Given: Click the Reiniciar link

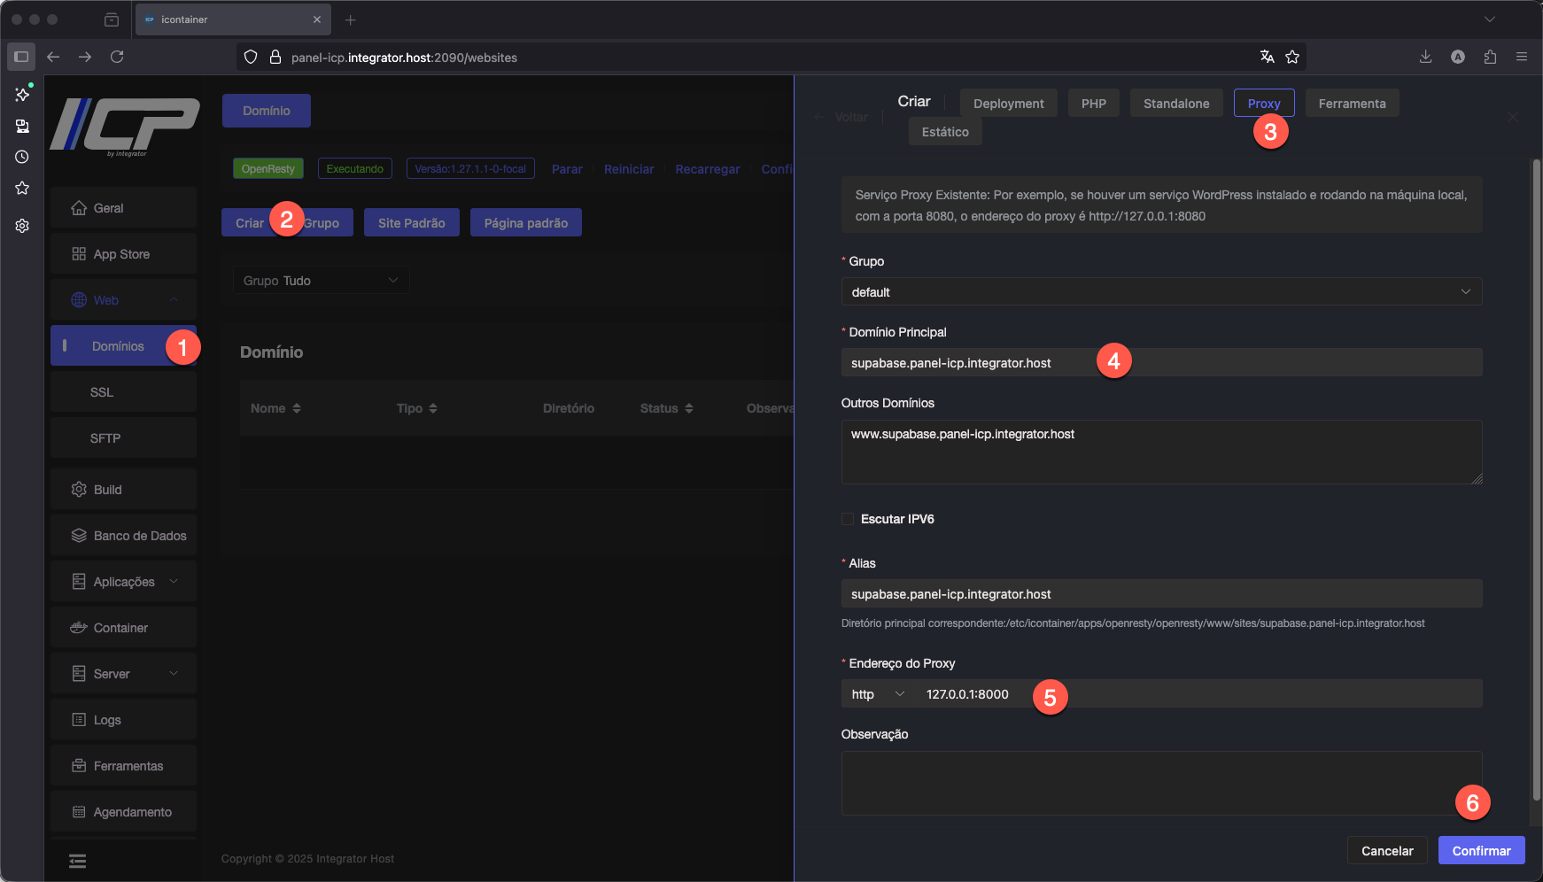Looking at the screenshot, I should (629, 169).
